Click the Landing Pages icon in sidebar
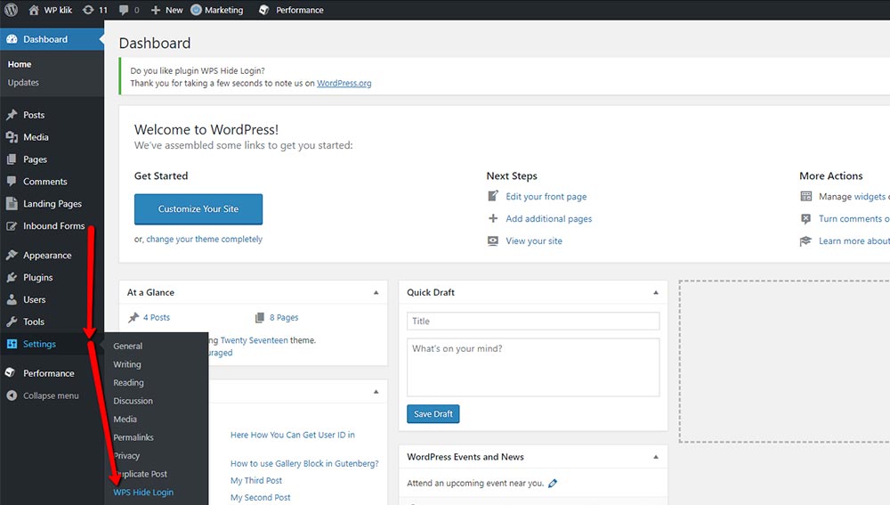Screen dimensions: 890x505 (12, 203)
